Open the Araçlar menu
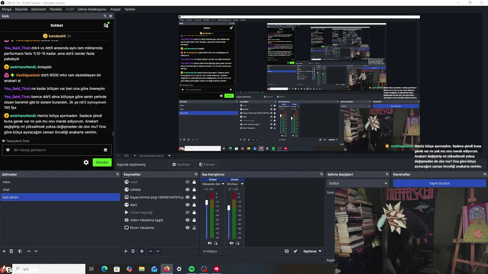Screen dimensions: 488x274 click(x=116, y=9)
